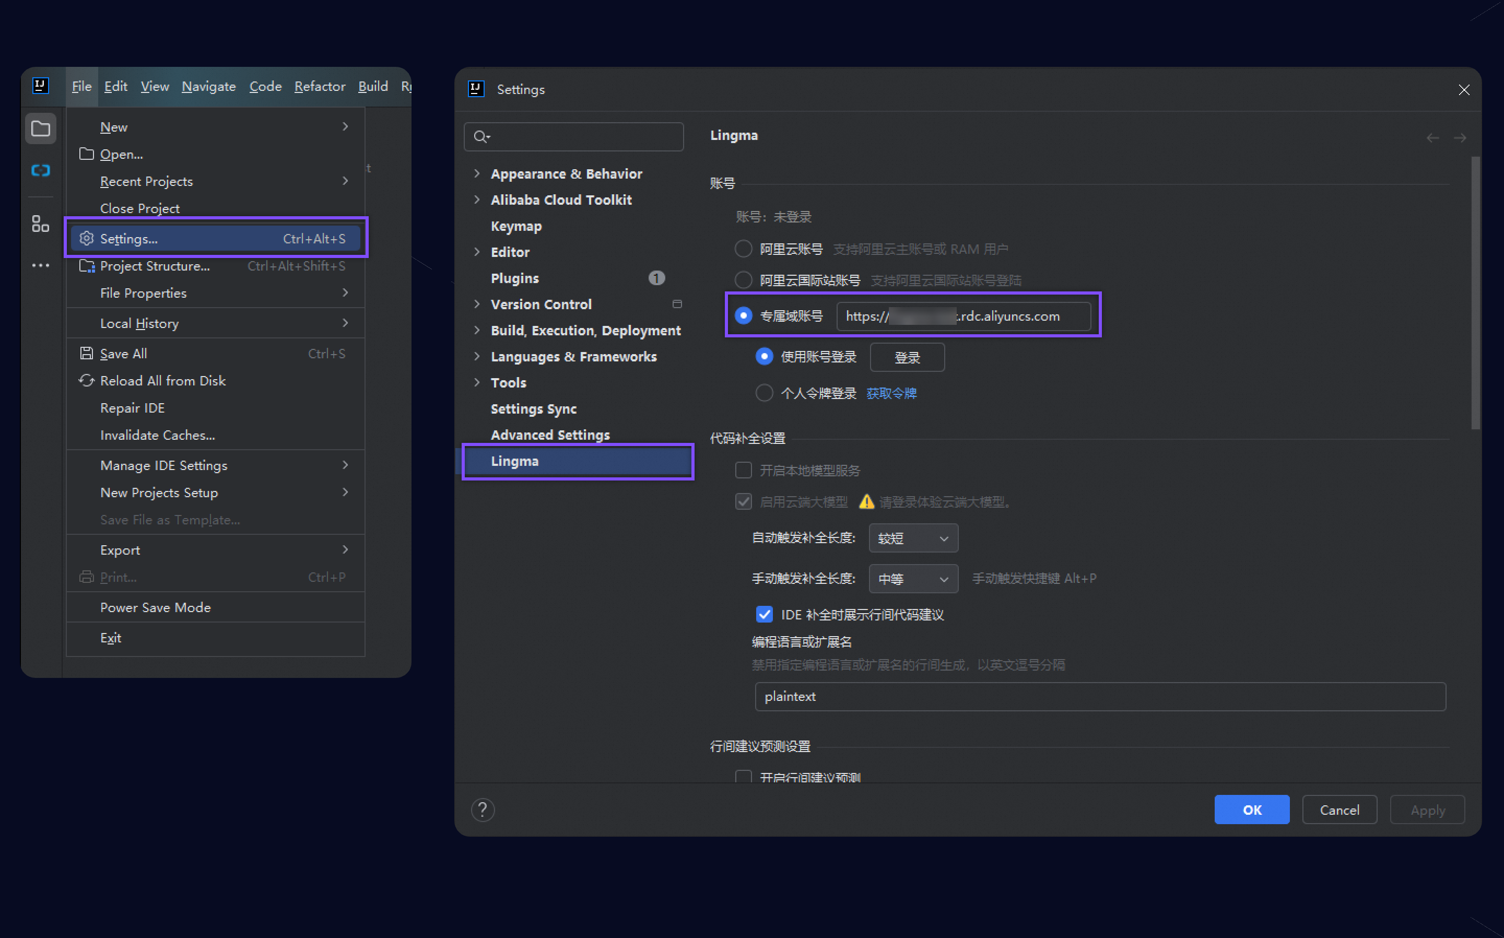The height and width of the screenshot is (938, 1504).
Task: Select the 阿里云账号 radio button
Action: click(743, 249)
